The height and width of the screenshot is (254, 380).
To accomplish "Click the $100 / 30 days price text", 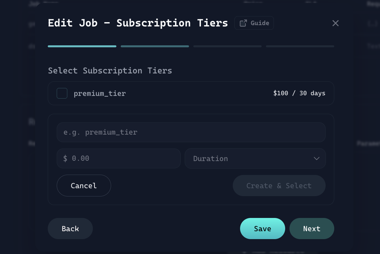I will (x=299, y=93).
